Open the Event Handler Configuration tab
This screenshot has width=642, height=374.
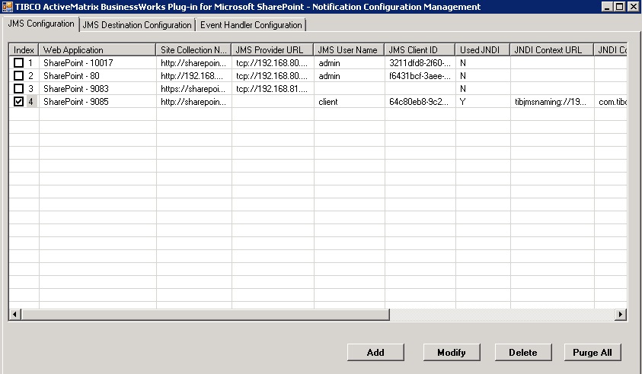[x=251, y=25]
